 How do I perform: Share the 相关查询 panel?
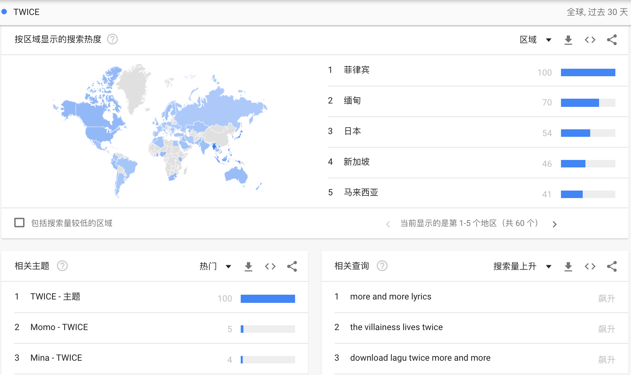click(x=612, y=266)
